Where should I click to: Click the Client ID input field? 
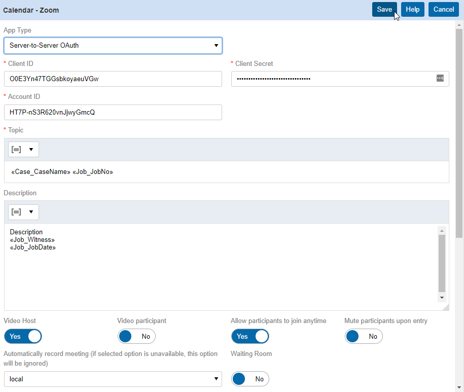(113, 79)
